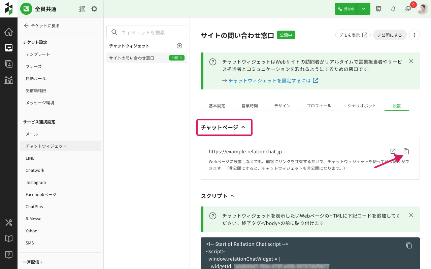Go to Home in left sidebar
The width and height of the screenshot is (431, 269).
coord(9,32)
